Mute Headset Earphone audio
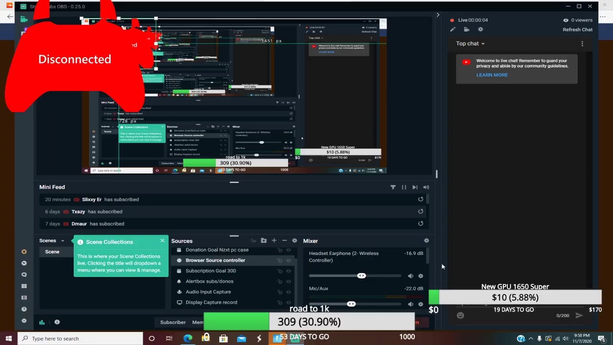The image size is (613, 345). pyautogui.click(x=410, y=276)
